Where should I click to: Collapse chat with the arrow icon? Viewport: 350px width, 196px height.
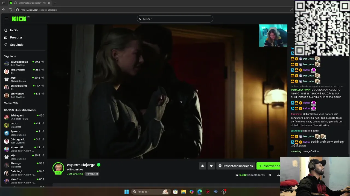(x=292, y=28)
